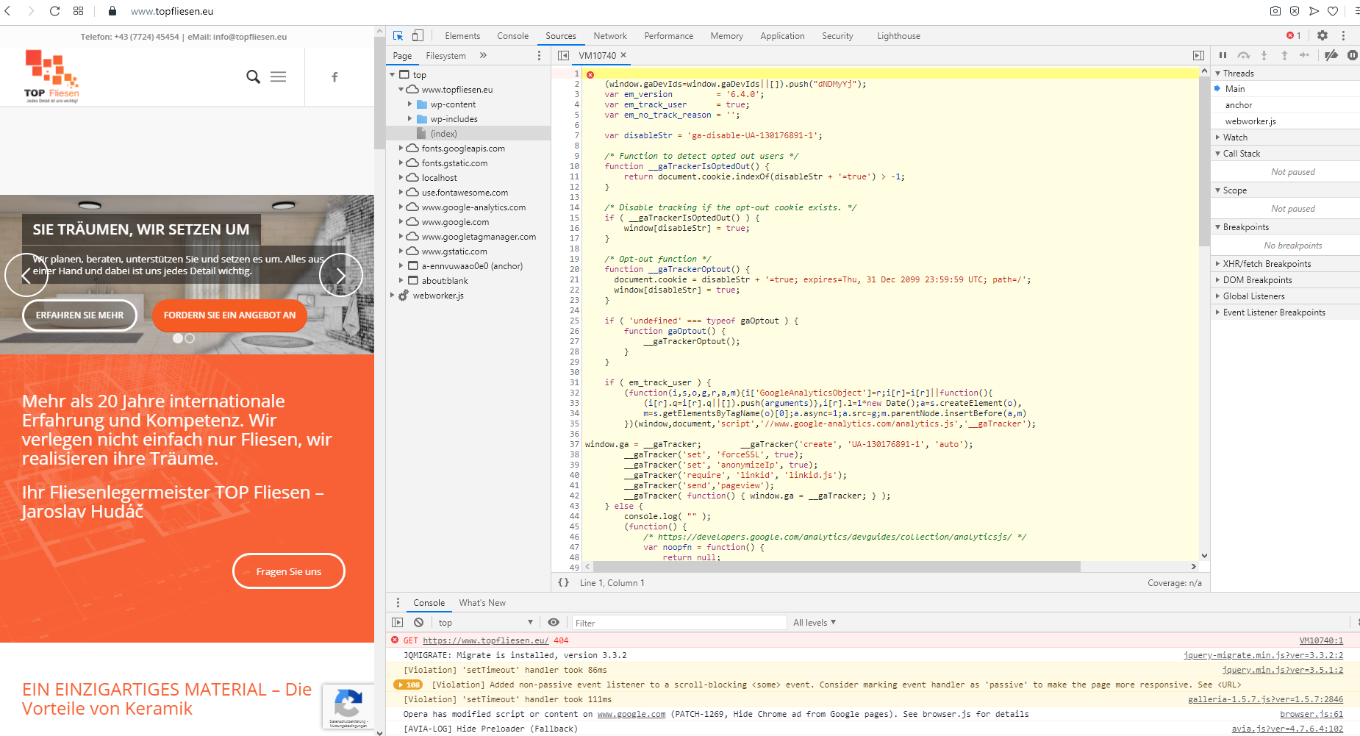Click the console Filter input field

coord(679,622)
